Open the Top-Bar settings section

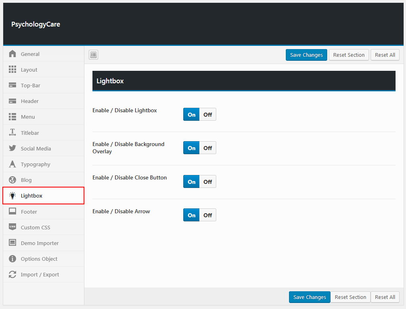[x=31, y=85]
